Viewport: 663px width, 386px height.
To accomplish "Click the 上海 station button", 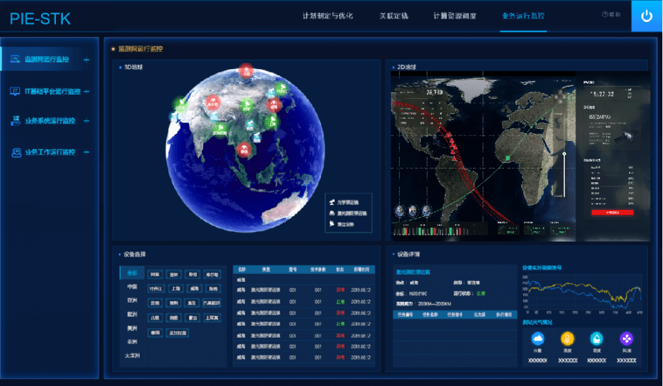I will pyautogui.click(x=175, y=289).
